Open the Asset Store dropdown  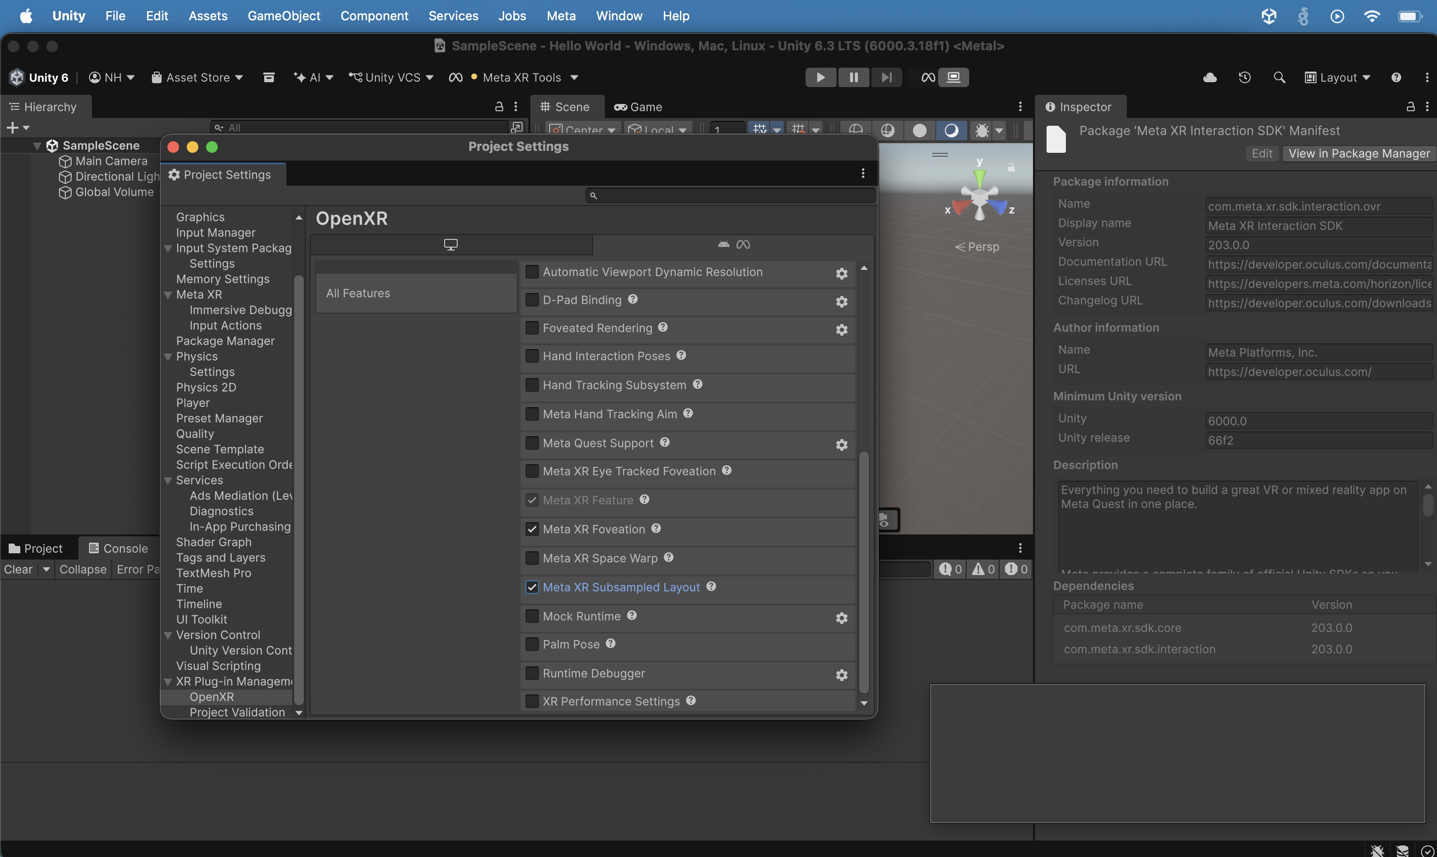197,77
